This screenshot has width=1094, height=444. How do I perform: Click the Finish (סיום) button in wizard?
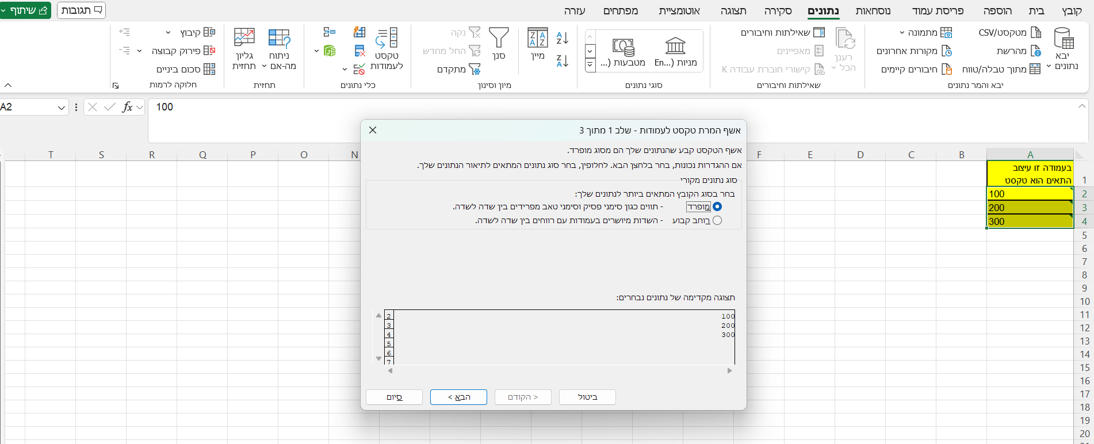point(394,397)
